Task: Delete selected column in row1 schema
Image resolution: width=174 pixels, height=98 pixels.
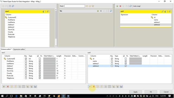Action: point(8,87)
